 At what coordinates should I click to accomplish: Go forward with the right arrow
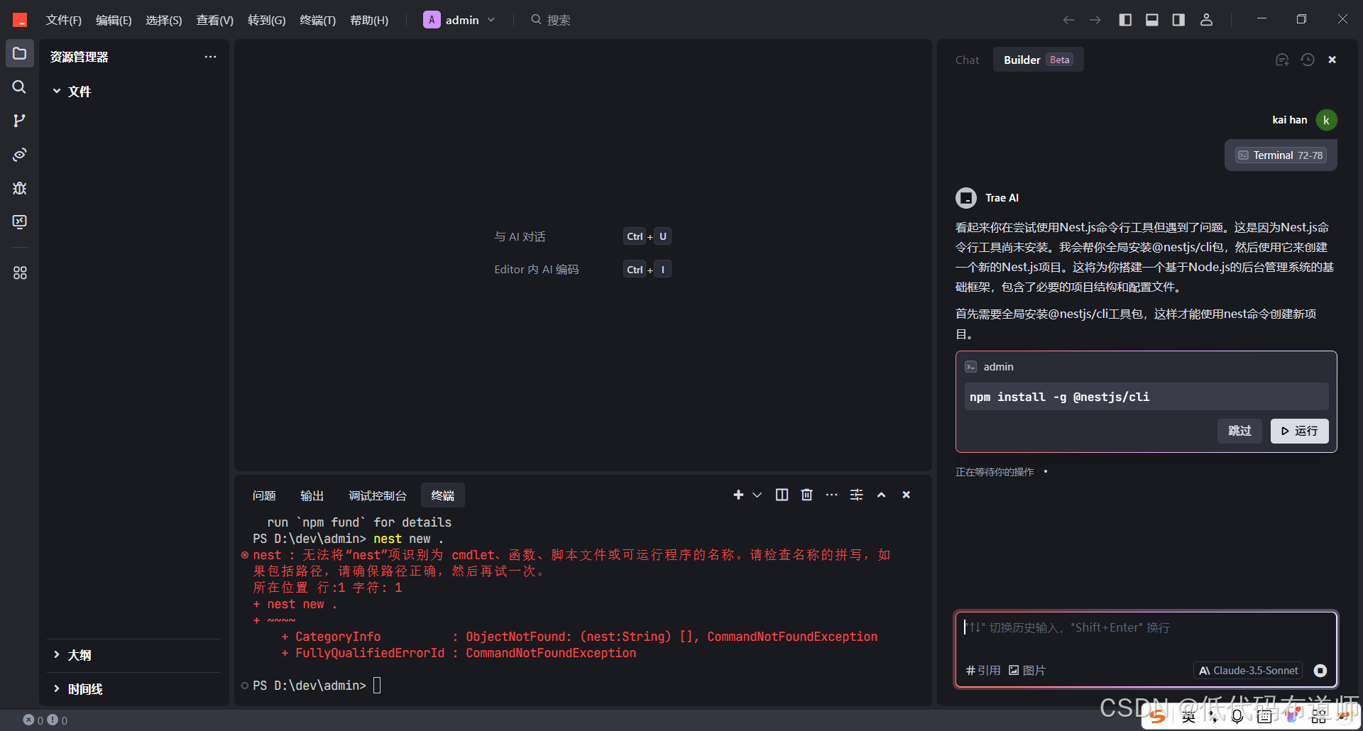coord(1095,20)
